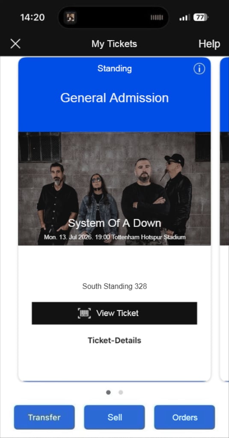229x438 pixels.
Task: Tap the cellular signal bars icon
Action: point(184,18)
